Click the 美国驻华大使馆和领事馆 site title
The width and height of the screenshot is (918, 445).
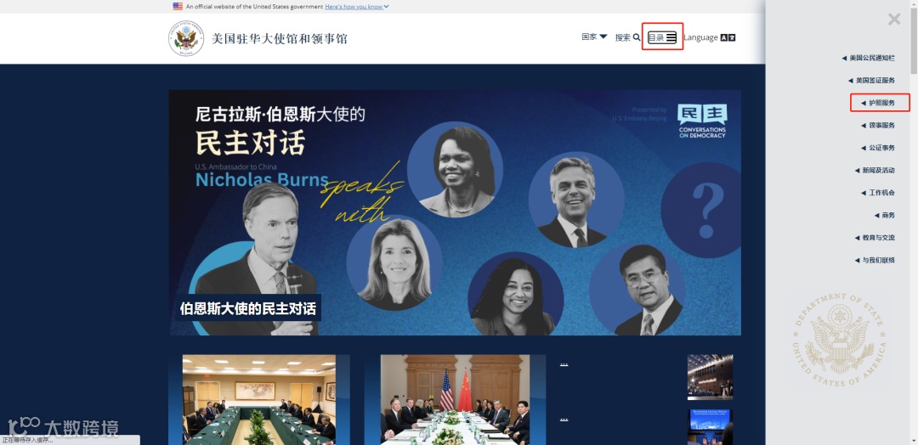click(x=280, y=39)
